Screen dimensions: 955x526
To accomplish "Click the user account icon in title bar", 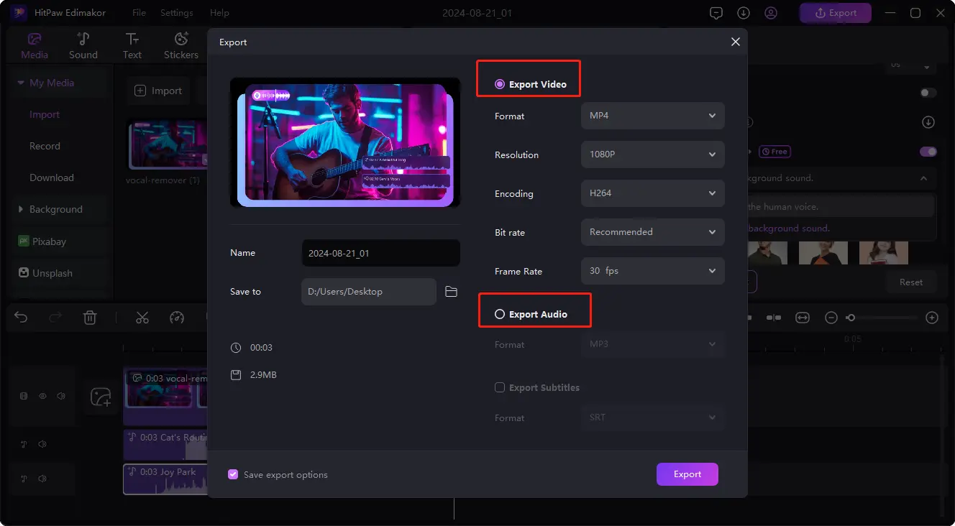I will (771, 13).
